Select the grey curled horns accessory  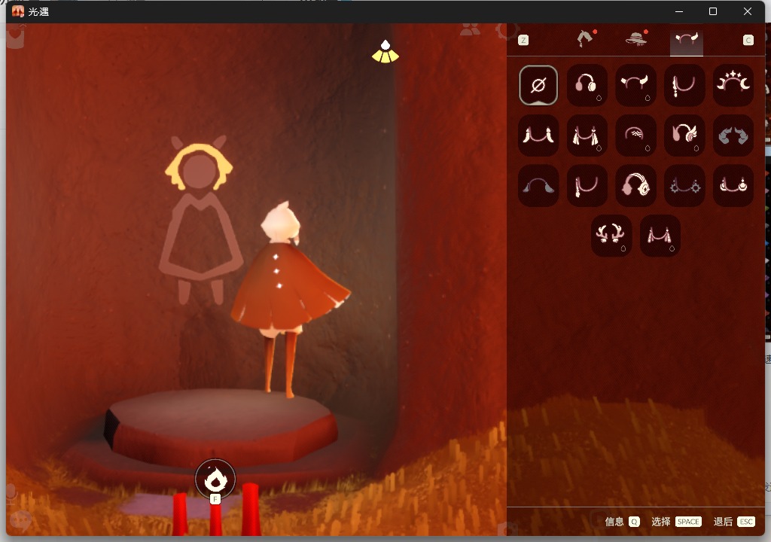click(x=733, y=135)
